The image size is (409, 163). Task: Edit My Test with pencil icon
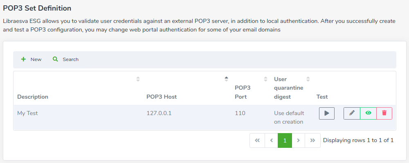(x=352, y=113)
